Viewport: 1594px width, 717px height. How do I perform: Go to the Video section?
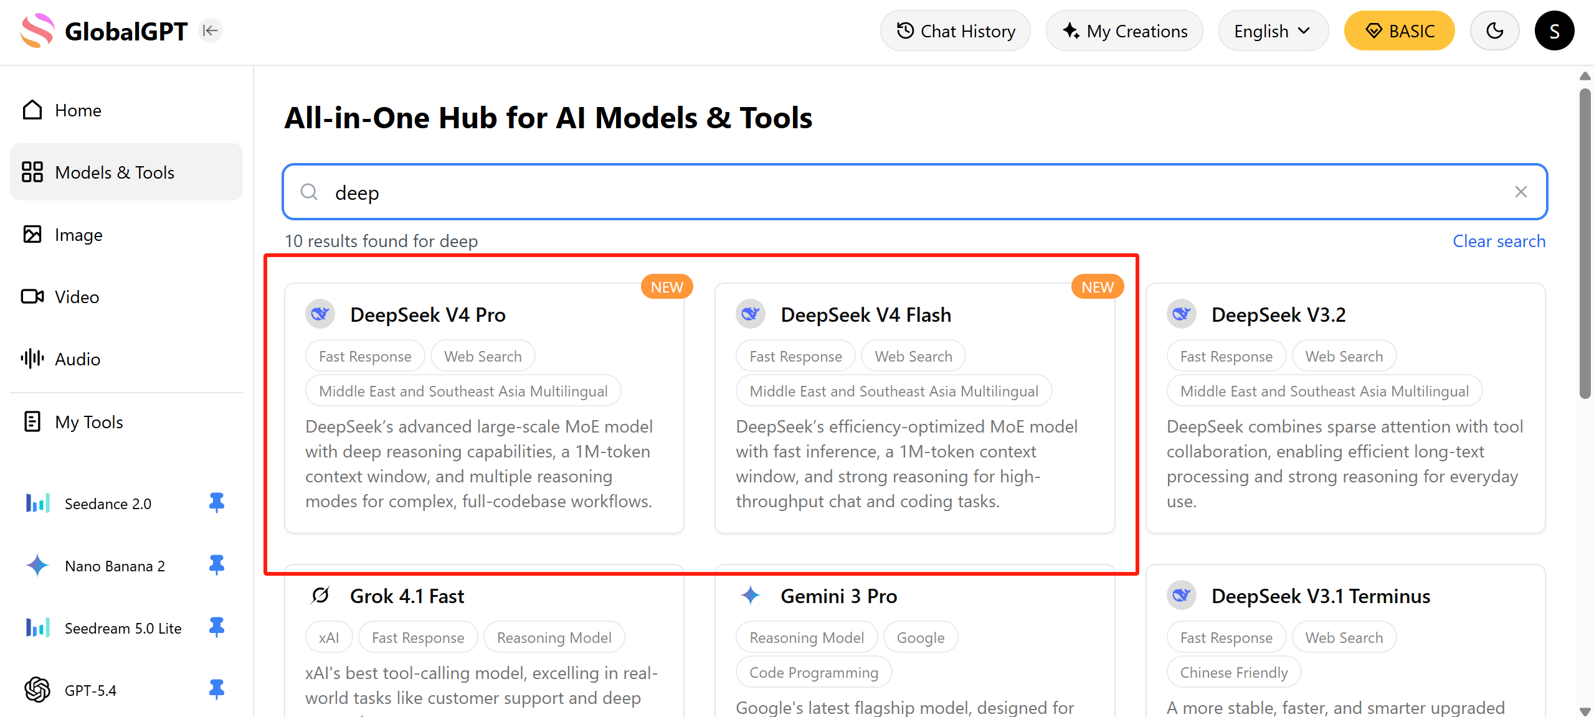77,297
